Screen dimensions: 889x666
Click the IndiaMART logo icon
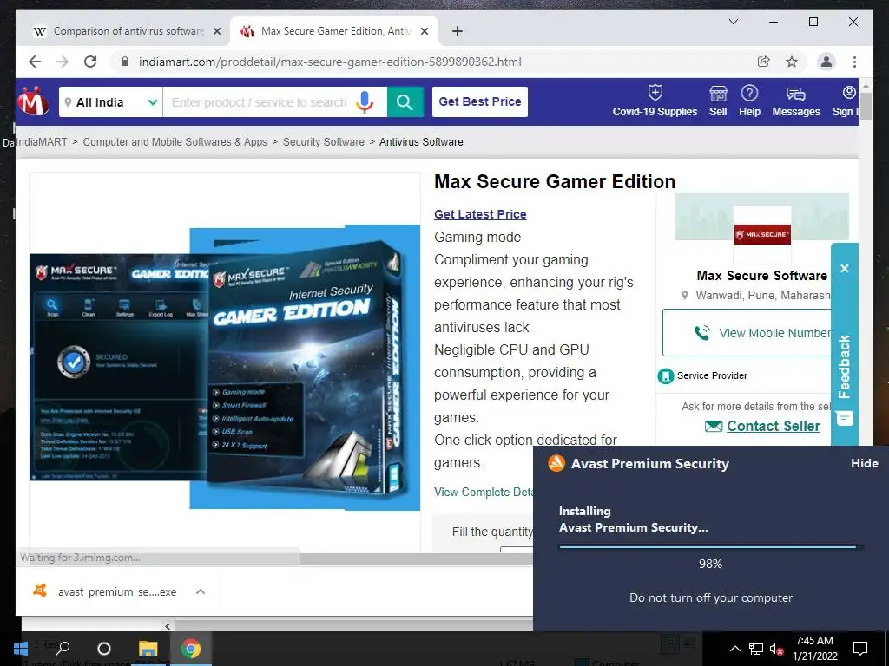coord(32,101)
